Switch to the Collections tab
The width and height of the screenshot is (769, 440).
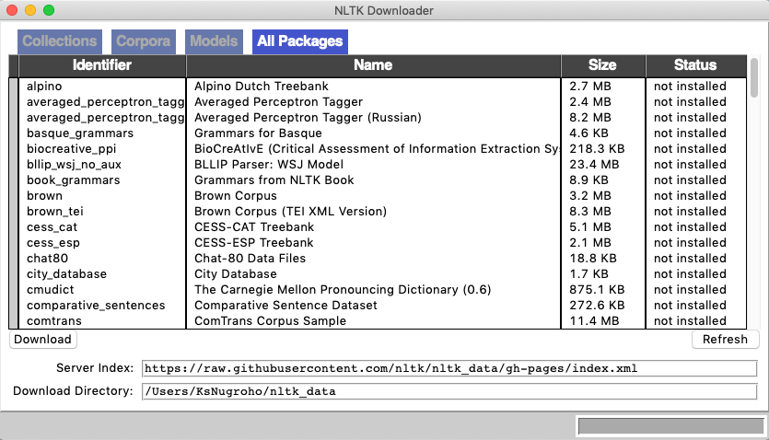[x=60, y=41]
